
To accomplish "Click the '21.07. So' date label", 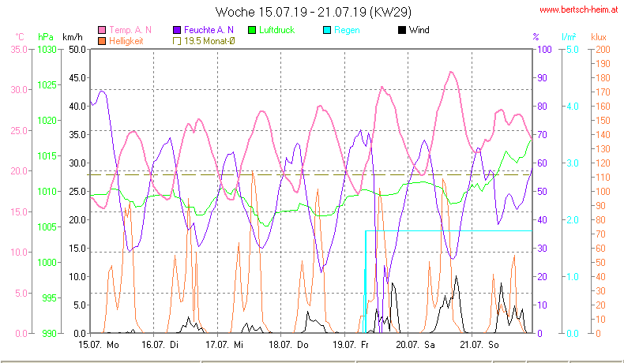I will click(479, 345).
